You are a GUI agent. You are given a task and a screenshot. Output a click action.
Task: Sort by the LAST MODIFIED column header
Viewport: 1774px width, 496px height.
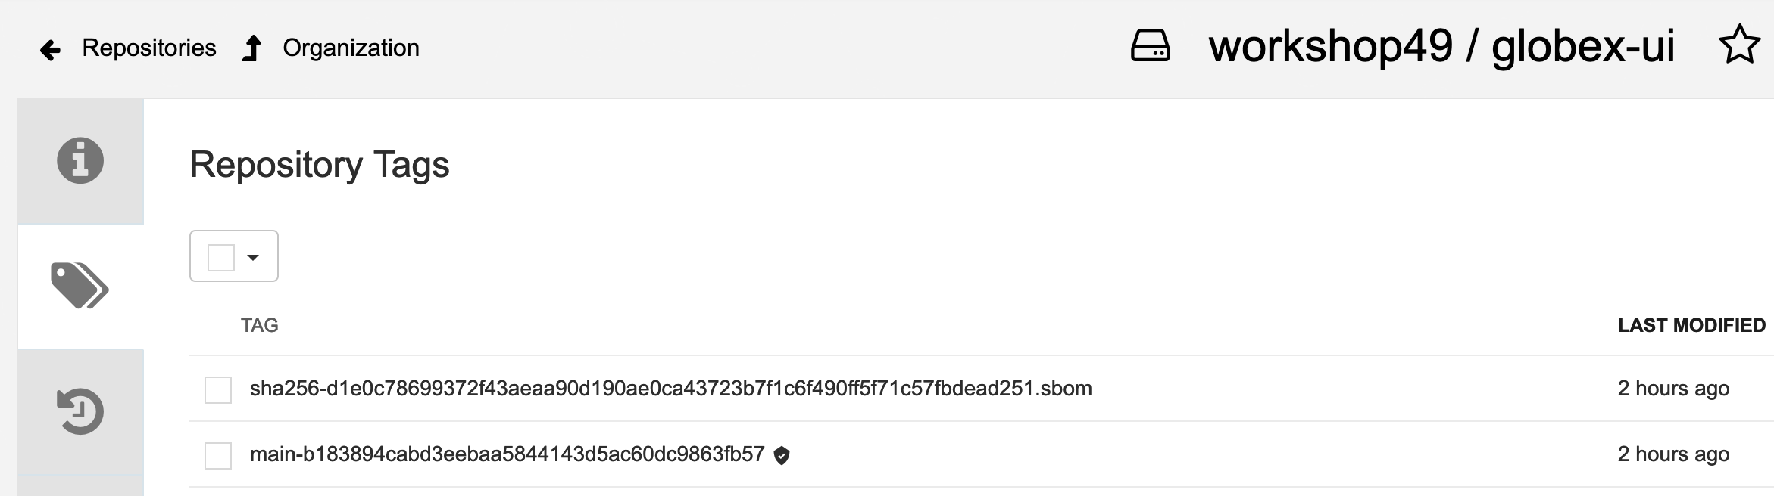coord(1691,325)
